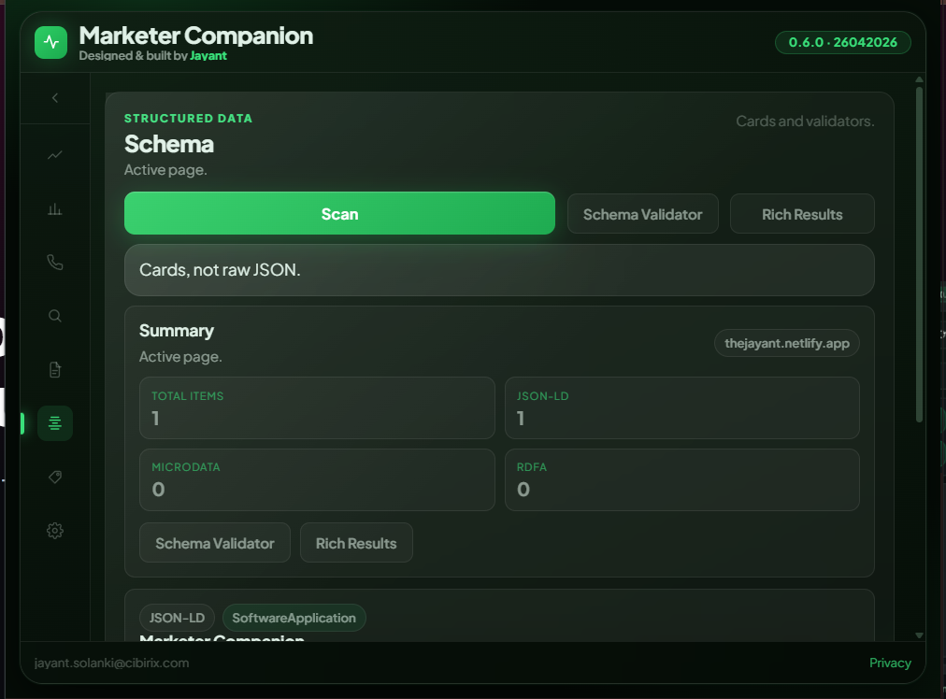Click the scrollbar down arrow
This screenshot has width=946, height=699.
(919, 635)
